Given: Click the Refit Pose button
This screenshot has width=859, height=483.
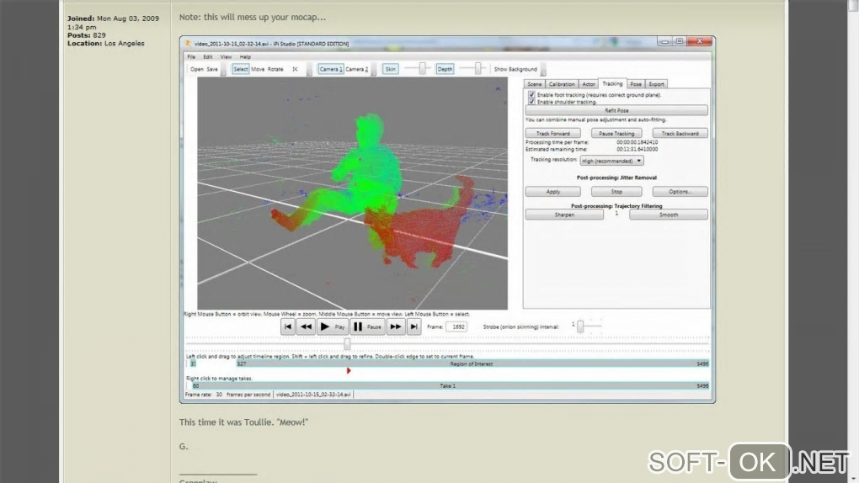Looking at the screenshot, I should coord(616,110).
